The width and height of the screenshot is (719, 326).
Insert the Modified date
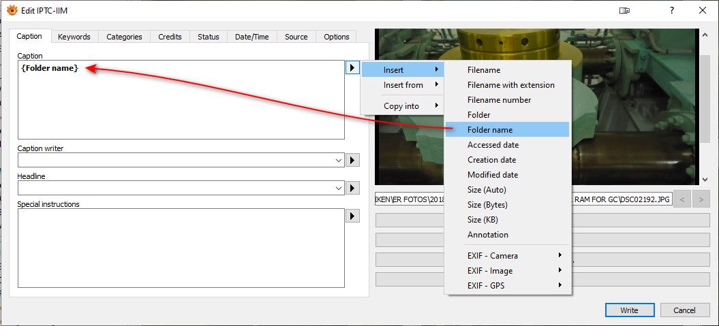coord(508,174)
